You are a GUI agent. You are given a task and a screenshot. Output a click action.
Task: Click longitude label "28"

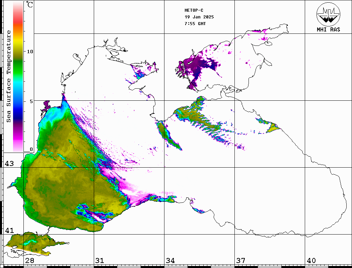click(29, 261)
